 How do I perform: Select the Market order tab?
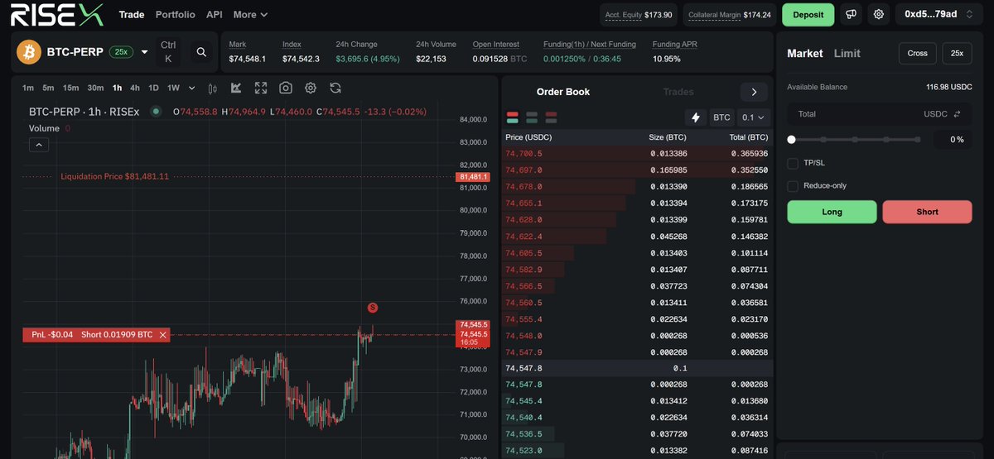(805, 53)
